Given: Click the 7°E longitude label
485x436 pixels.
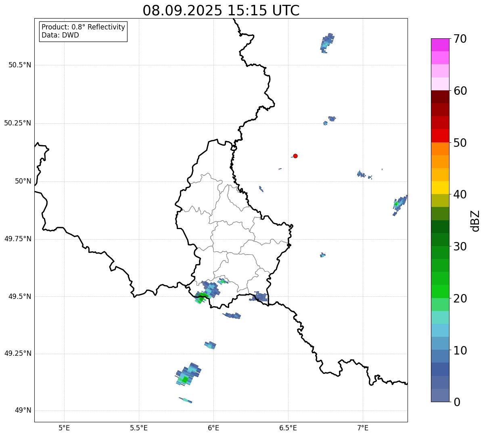Looking at the screenshot, I should tap(363, 428).
